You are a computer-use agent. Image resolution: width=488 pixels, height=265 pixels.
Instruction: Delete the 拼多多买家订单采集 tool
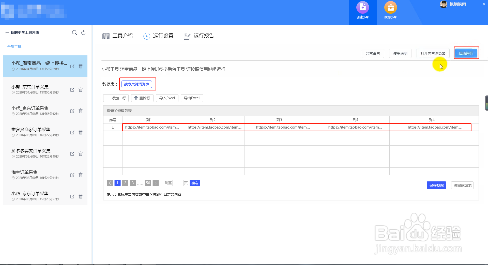click(81, 153)
